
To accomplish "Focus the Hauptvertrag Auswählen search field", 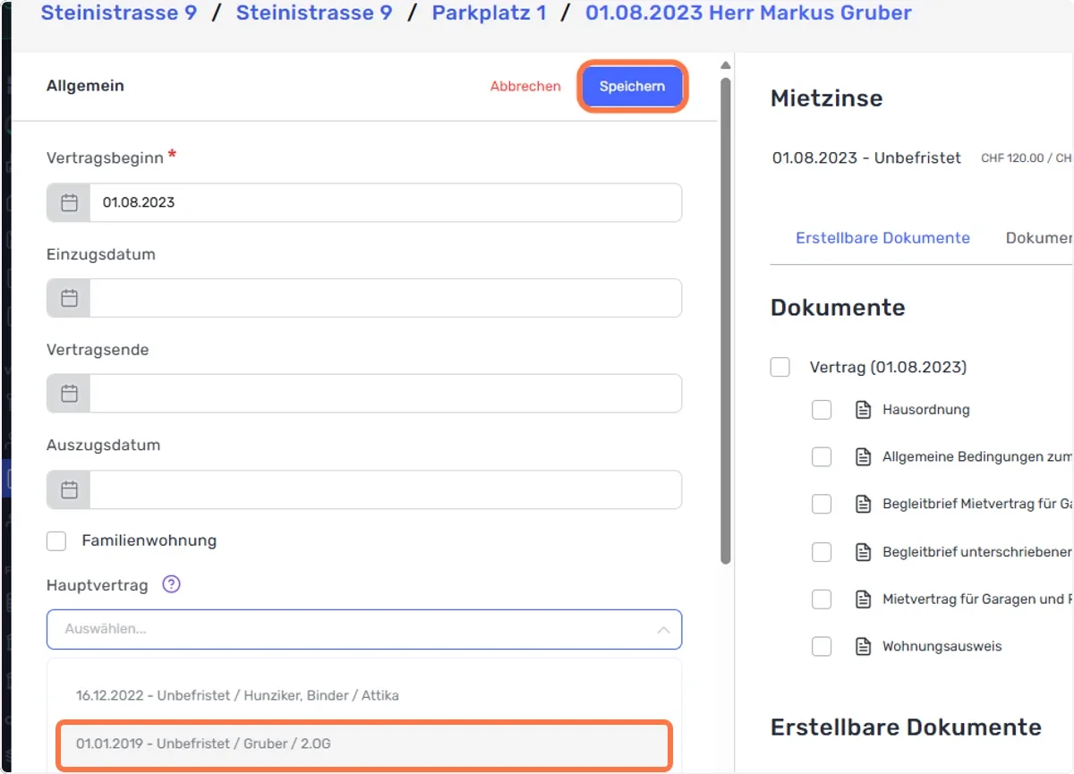I will (x=364, y=630).
